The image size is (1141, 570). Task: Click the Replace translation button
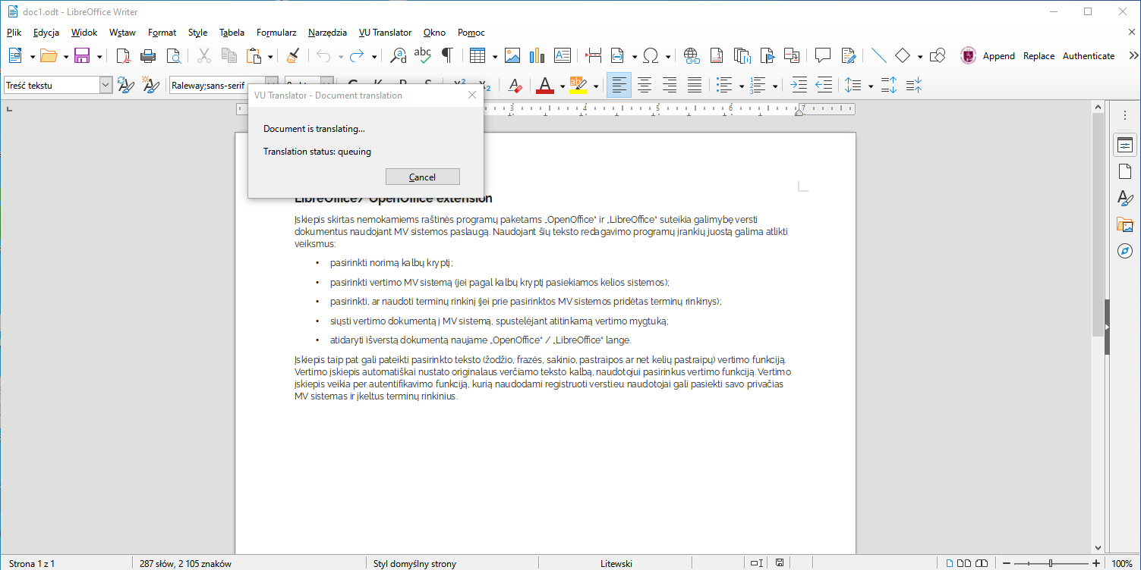pos(1039,56)
